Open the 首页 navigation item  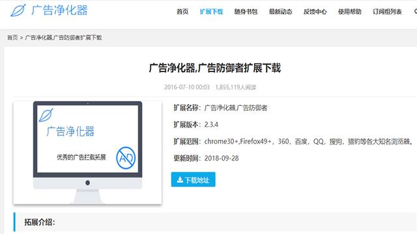[x=182, y=12]
